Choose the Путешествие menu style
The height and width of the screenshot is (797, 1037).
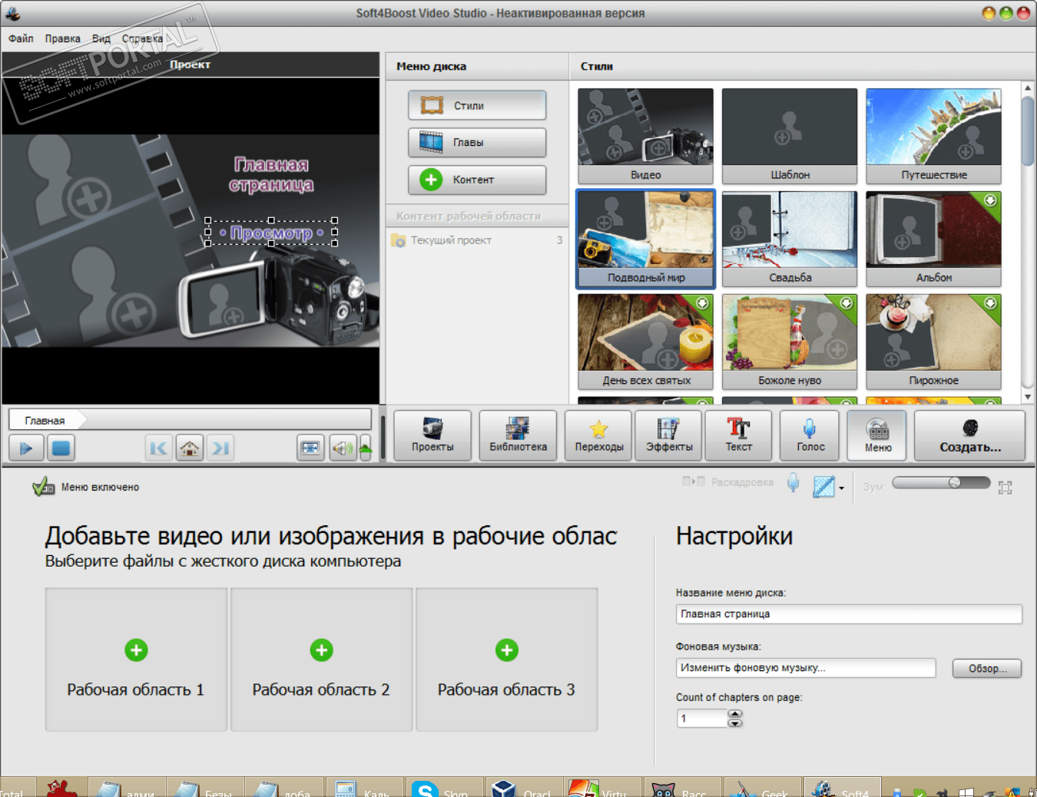tap(933, 136)
